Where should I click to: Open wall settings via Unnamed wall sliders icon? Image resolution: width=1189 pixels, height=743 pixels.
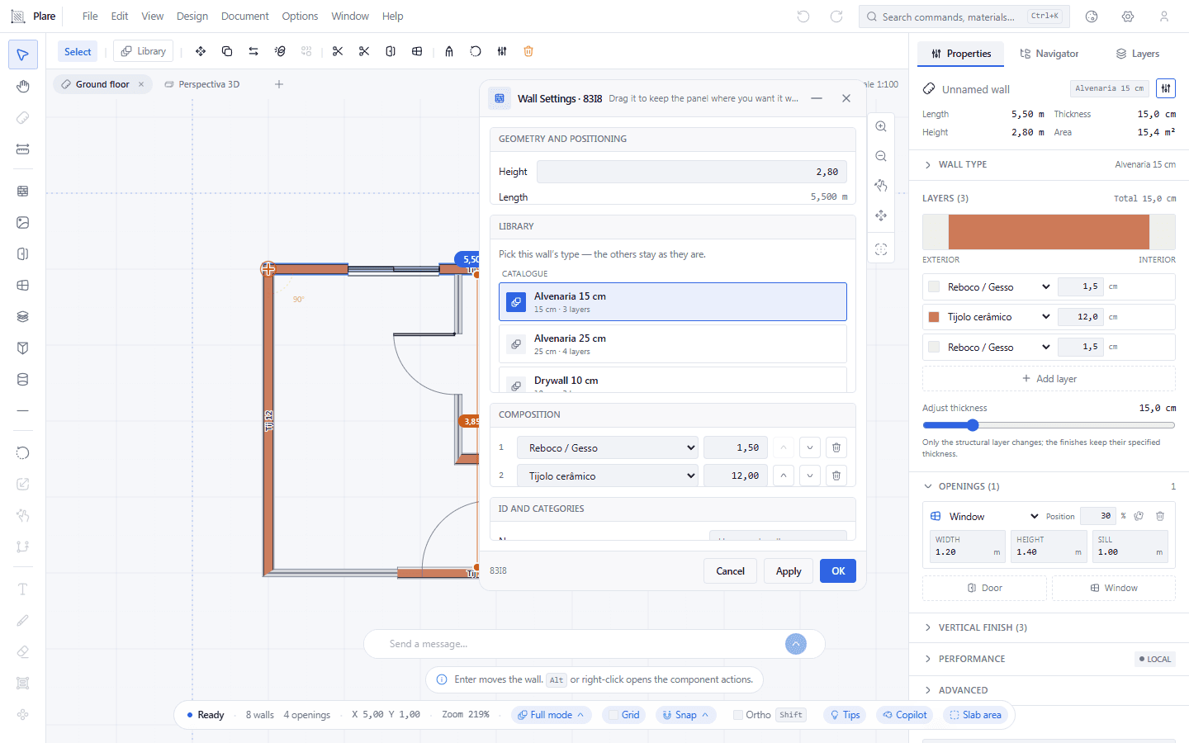click(1166, 88)
